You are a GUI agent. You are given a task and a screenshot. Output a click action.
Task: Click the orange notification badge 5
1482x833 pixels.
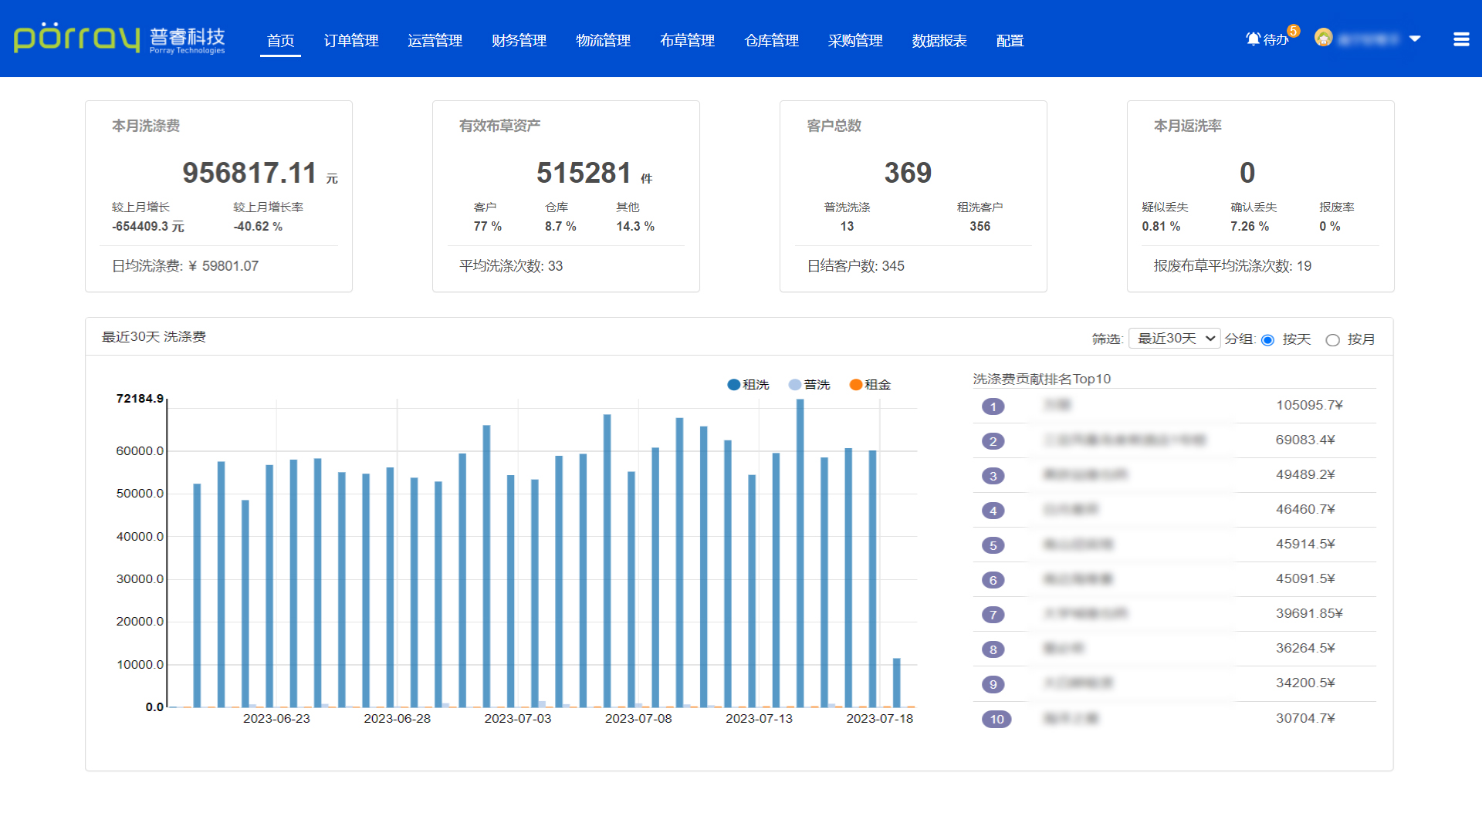point(1294,31)
